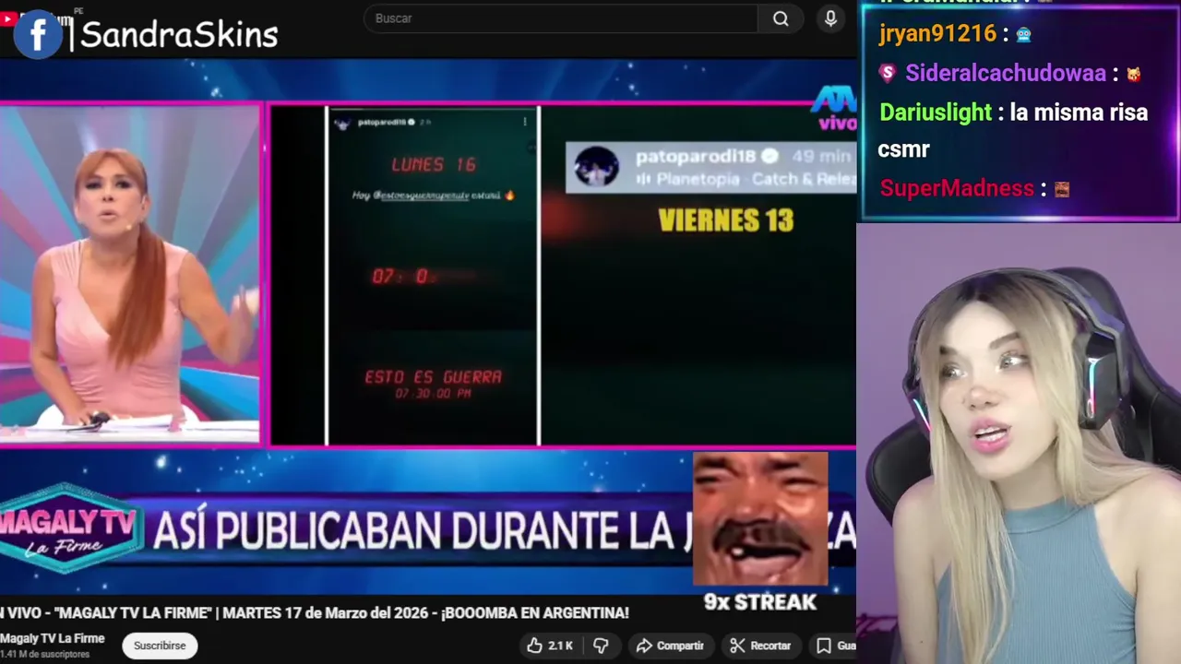Open the Recortar clip tool

[760, 646]
